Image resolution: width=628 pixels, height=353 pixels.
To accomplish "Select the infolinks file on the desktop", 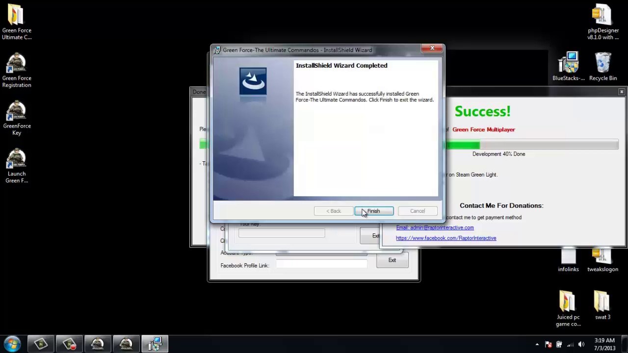I will pyautogui.click(x=568, y=260).
